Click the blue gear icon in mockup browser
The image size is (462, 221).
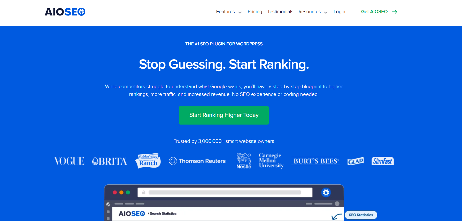[x=326, y=192]
